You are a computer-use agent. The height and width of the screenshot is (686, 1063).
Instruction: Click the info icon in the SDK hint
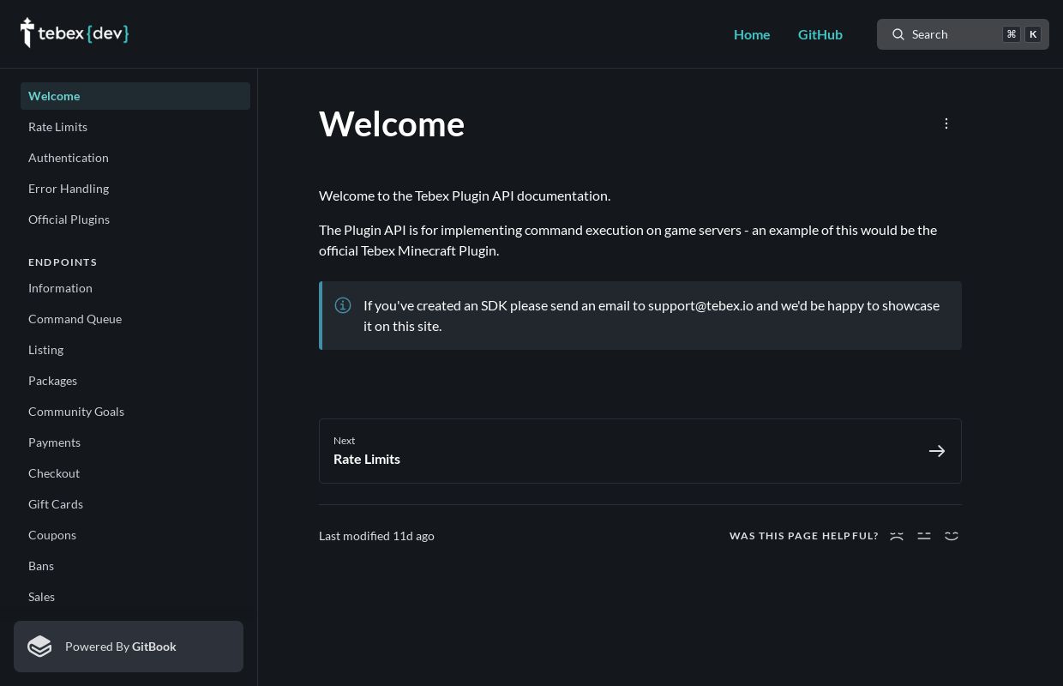click(343, 305)
